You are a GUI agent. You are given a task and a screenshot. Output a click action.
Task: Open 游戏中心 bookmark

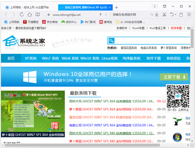[x=69, y=22]
